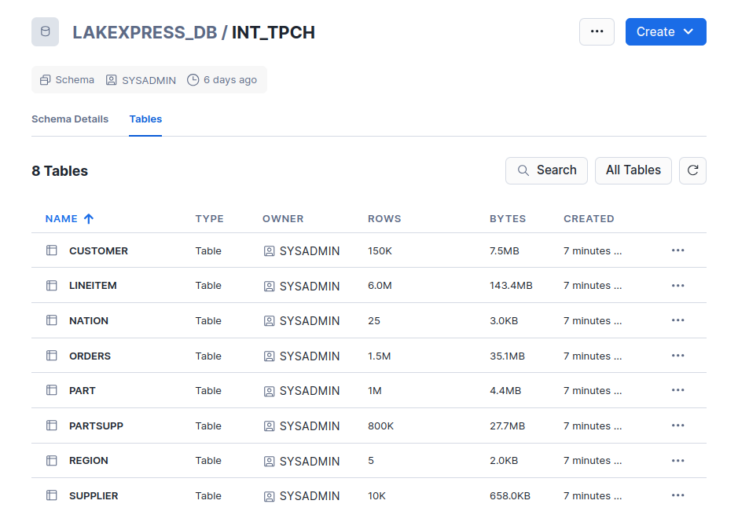Open row actions for SUPPLIER table

[677, 495]
